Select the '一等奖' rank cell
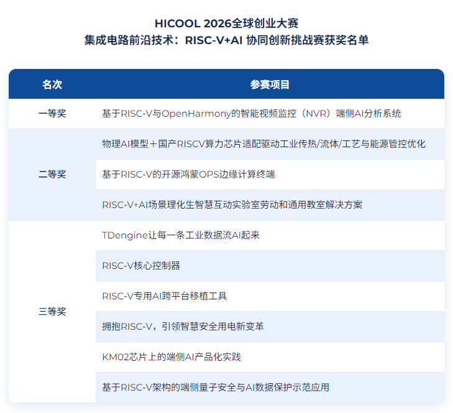This screenshot has width=453, height=413. [x=52, y=114]
